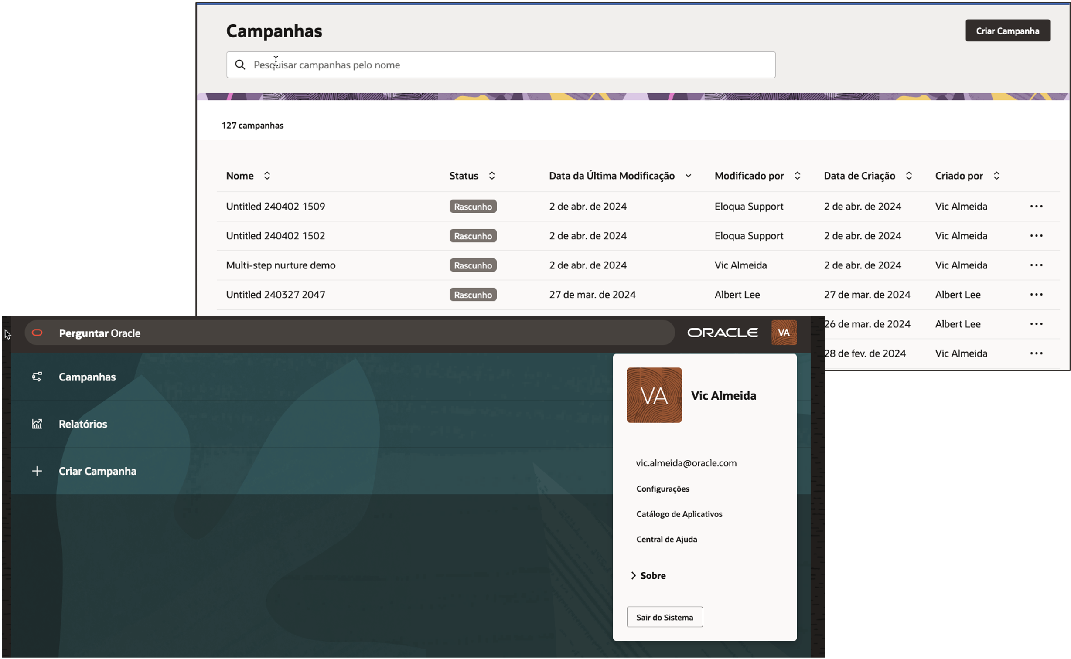Click the VA avatar inside the profile panel
This screenshot has height=659, width=1071.
pyautogui.click(x=654, y=395)
